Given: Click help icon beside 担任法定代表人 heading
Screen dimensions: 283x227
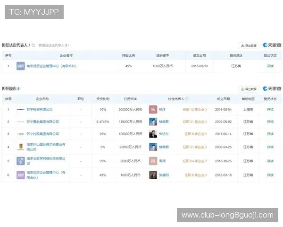Looking at the screenshot, I should [33, 45].
